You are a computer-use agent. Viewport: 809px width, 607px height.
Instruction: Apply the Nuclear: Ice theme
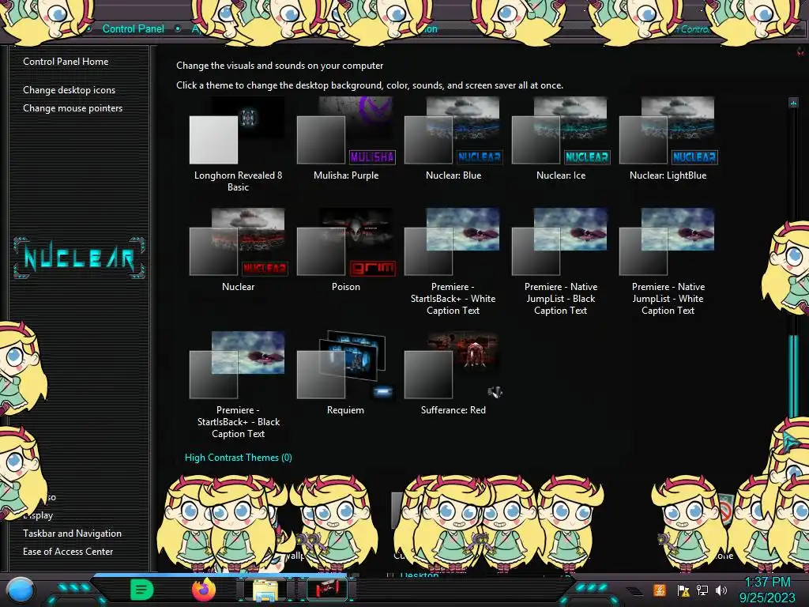point(561,139)
